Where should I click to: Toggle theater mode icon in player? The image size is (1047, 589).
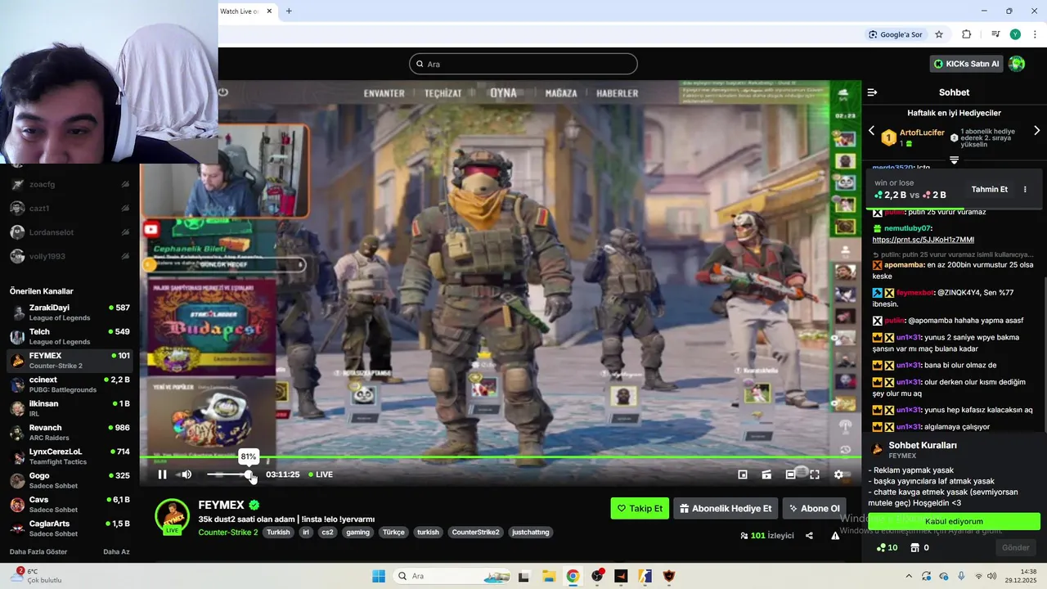point(791,474)
